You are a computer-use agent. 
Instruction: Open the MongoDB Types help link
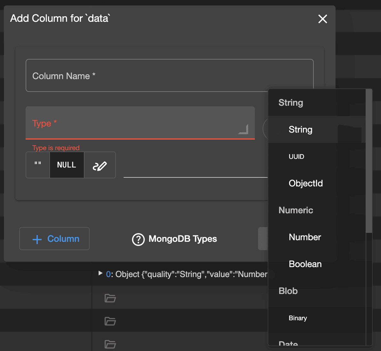[182, 239]
